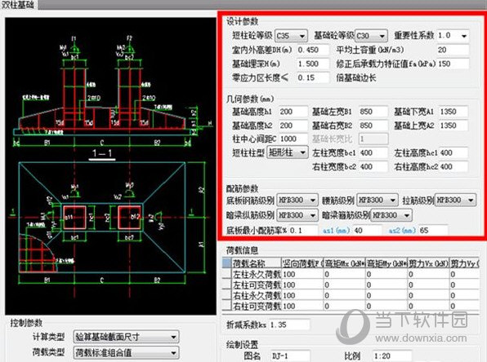
Task: Click the 基础右宽B2 field
Action: coord(373,126)
